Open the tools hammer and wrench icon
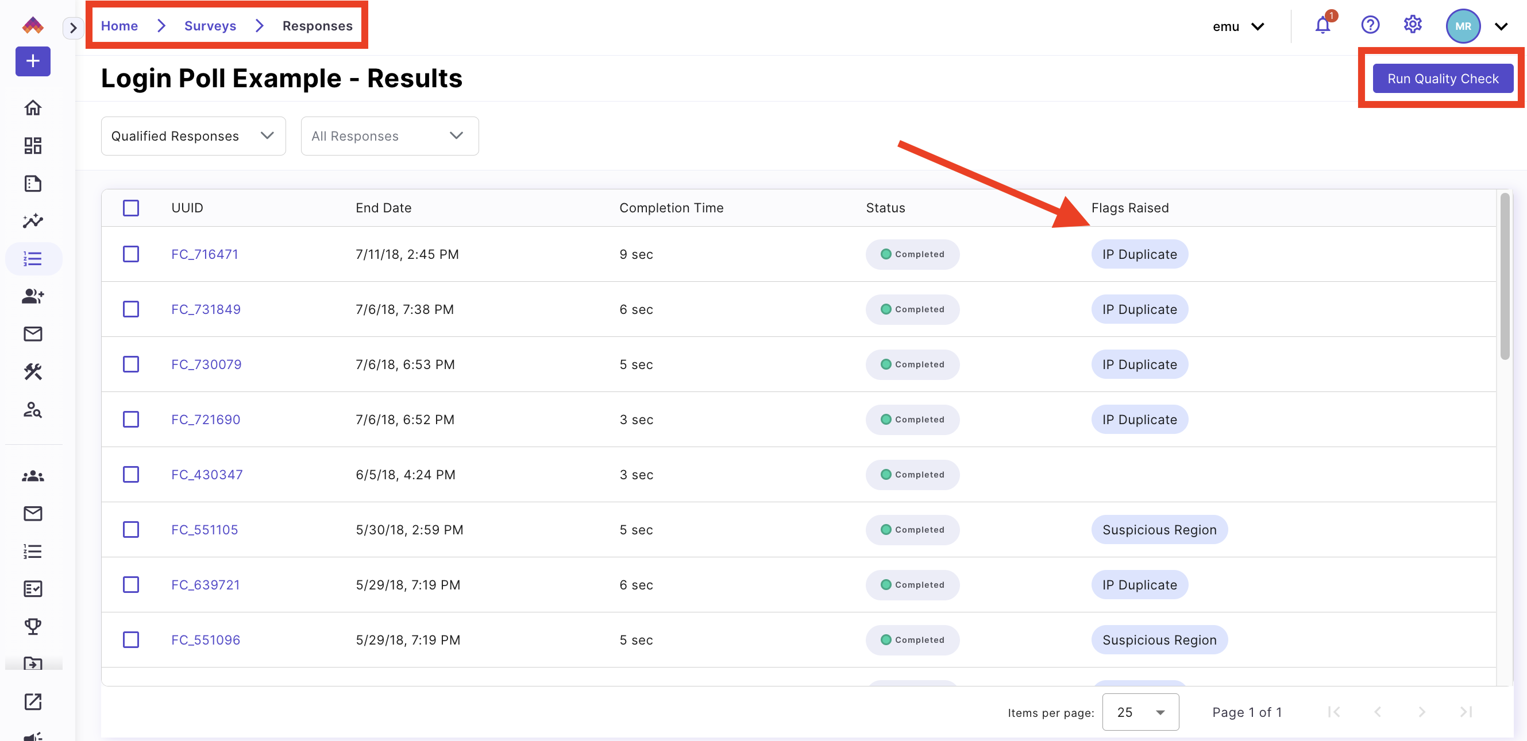This screenshot has height=741, width=1527. [x=33, y=372]
